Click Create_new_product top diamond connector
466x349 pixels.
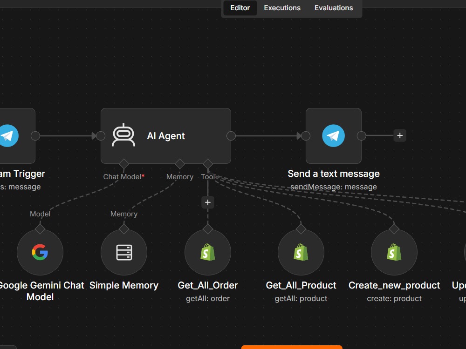(x=394, y=229)
